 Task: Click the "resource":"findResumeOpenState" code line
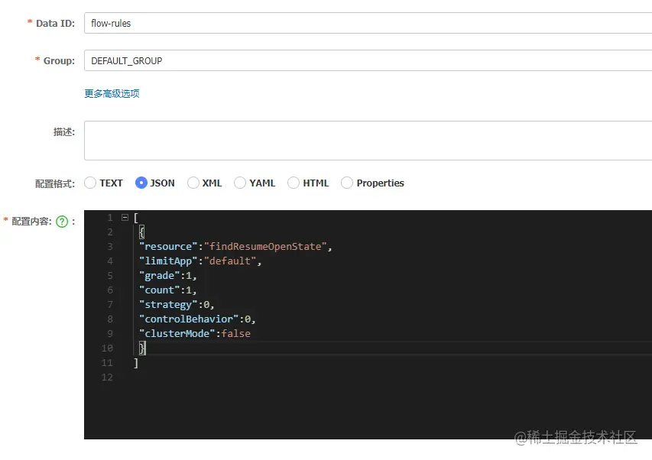(x=235, y=246)
